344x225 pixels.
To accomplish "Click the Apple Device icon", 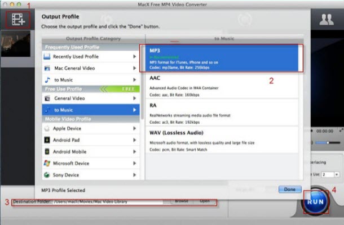I will click(47, 128).
